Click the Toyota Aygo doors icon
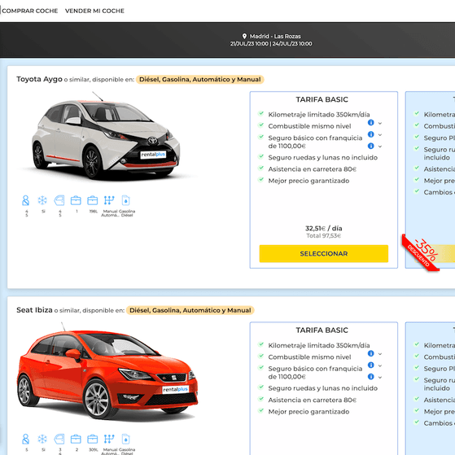This screenshot has height=455, width=455. [x=59, y=200]
